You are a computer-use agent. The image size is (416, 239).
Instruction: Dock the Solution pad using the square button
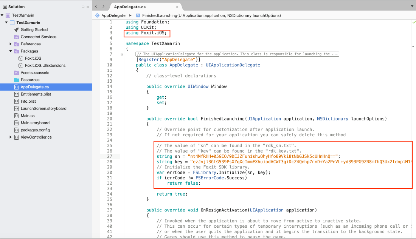pyautogui.click(x=83, y=7)
